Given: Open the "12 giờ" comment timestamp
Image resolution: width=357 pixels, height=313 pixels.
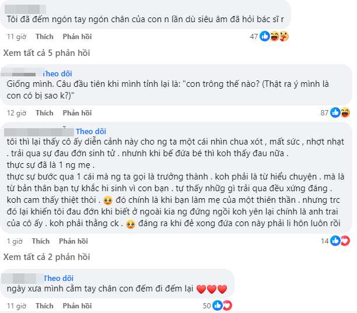Looking at the screenshot, I should [16, 113].
